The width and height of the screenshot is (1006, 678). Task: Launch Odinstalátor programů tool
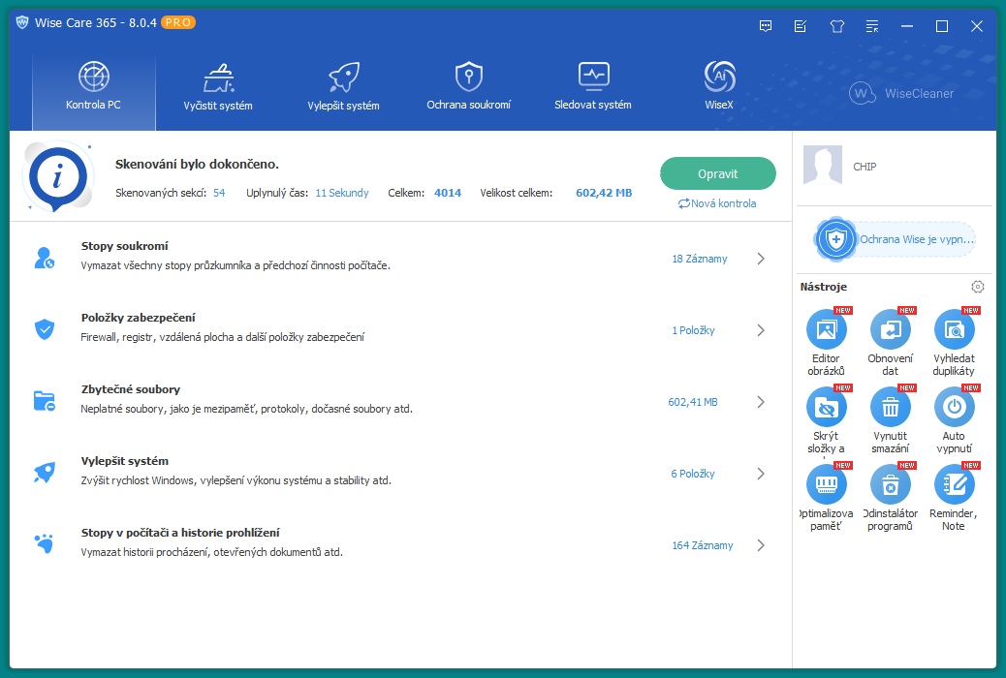[891, 498]
